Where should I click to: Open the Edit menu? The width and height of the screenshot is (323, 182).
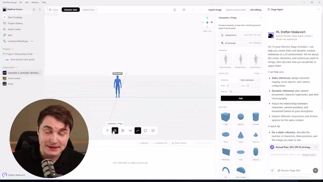27,3
